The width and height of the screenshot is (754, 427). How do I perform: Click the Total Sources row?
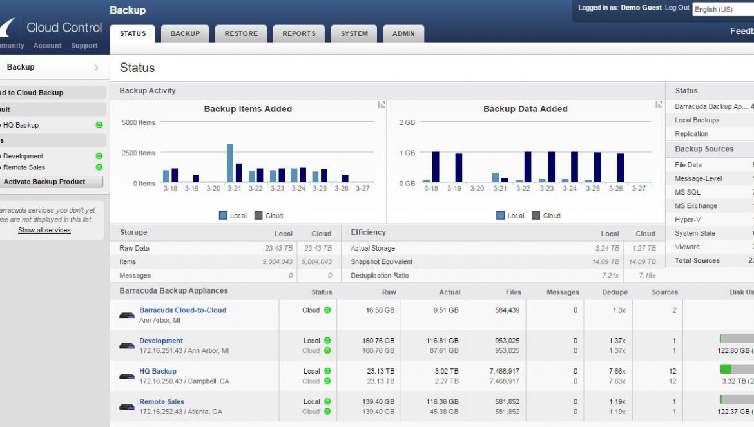(710, 260)
